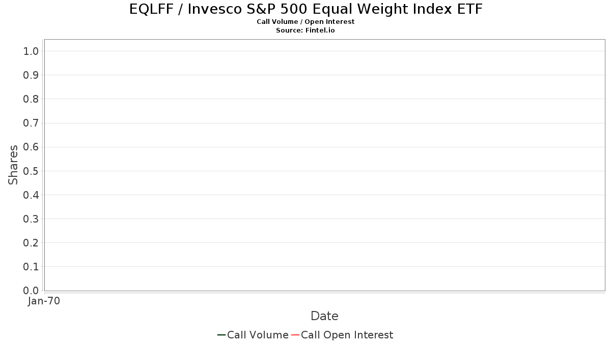Click the 0.5 y-axis tick label
Image resolution: width=611 pixels, height=343 pixels.
(31, 171)
